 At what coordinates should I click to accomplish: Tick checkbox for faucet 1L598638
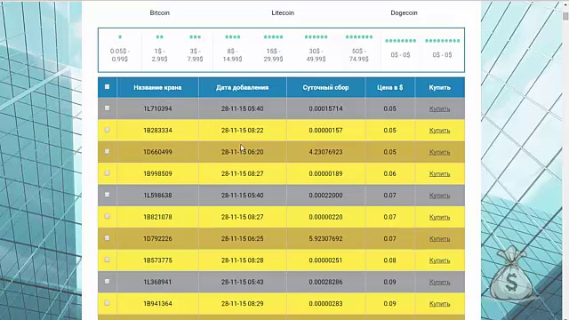pos(107,195)
